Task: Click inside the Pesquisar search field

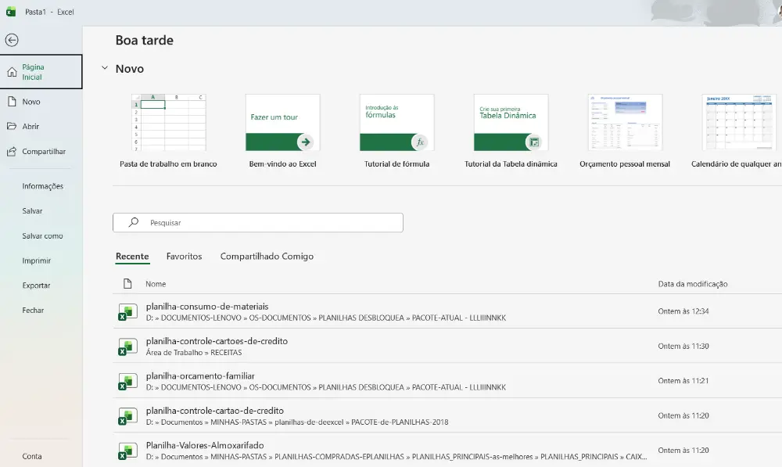Action: [258, 222]
